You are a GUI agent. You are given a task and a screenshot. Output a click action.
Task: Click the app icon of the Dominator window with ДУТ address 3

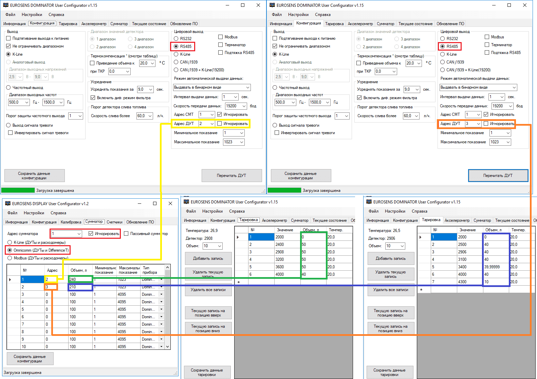[272, 5]
